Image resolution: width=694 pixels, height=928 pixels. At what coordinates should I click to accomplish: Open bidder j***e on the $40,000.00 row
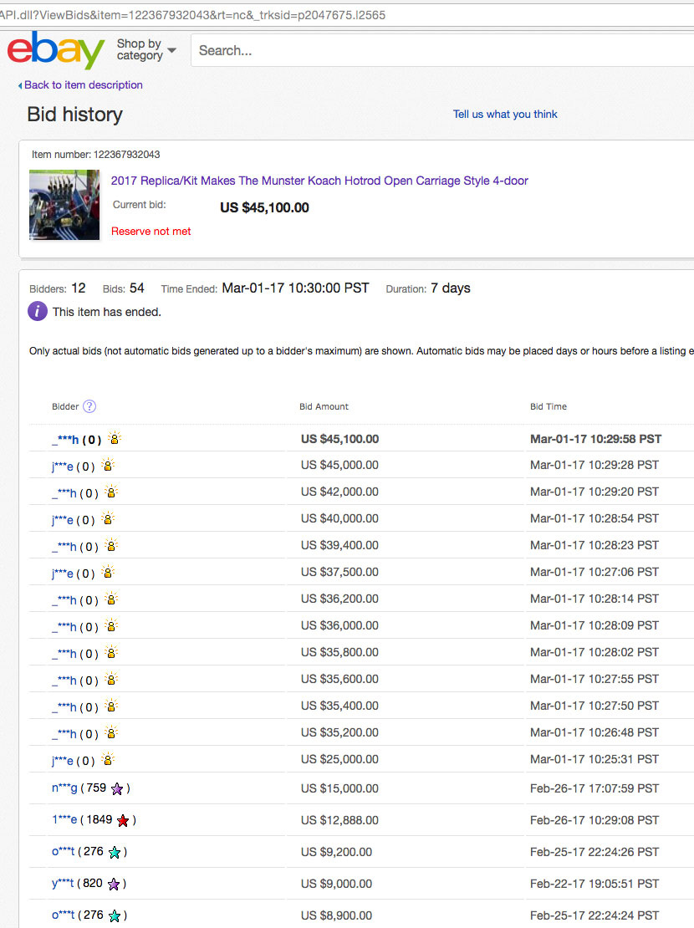(62, 520)
